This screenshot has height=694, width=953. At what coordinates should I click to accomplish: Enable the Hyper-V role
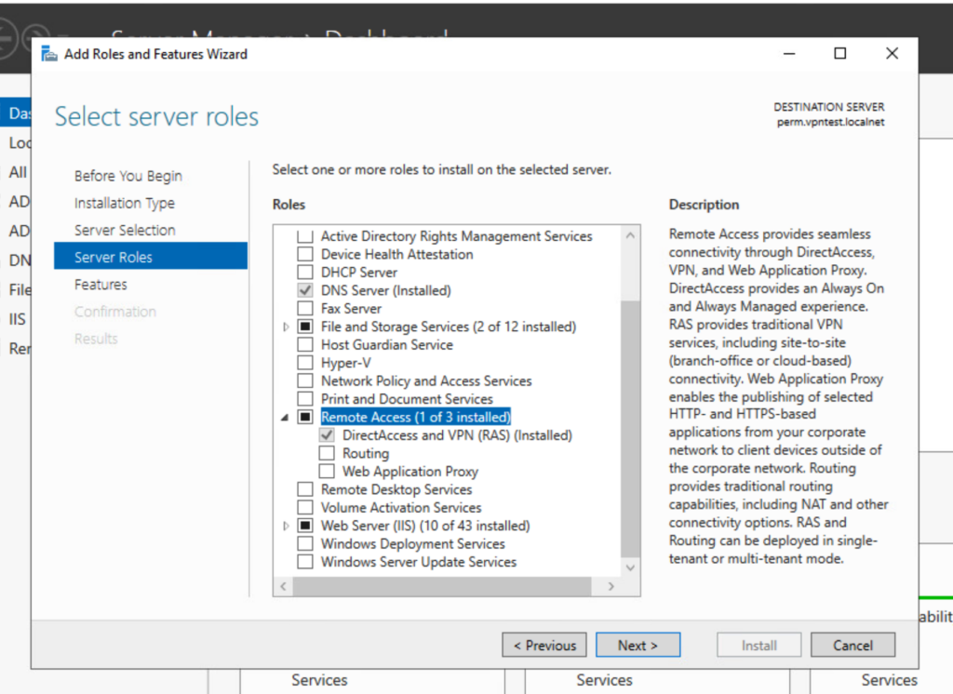(x=305, y=362)
